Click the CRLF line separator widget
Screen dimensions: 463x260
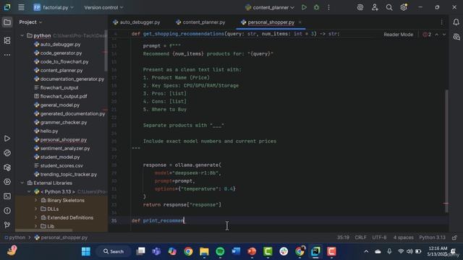360,238
